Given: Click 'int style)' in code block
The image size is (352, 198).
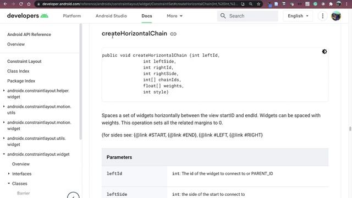Looking at the screenshot, I should (156, 92).
